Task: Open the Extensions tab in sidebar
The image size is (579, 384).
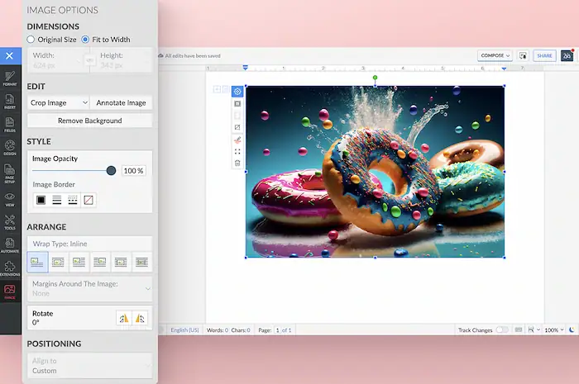Action: pyautogui.click(x=10, y=268)
